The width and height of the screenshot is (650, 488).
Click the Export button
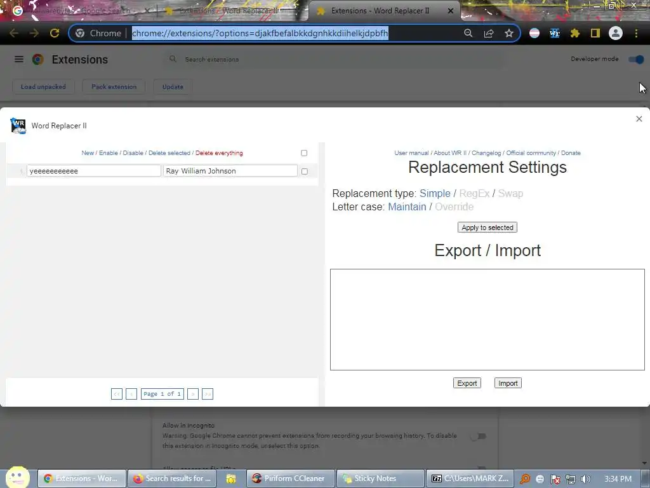[x=467, y=383]
